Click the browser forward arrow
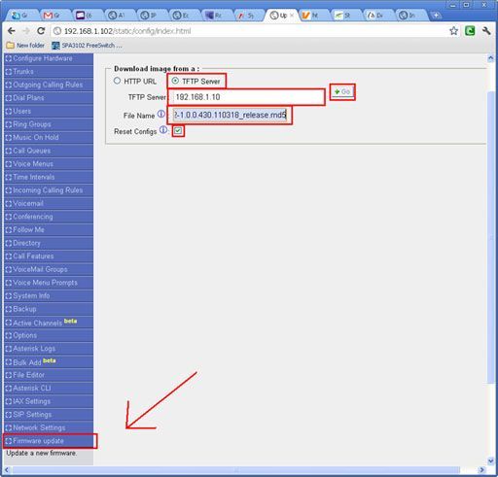 pyautogui.click(x=26, y=31)
